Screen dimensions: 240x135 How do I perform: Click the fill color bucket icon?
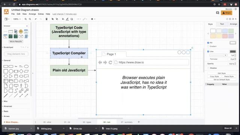click(x=63, y=19)
